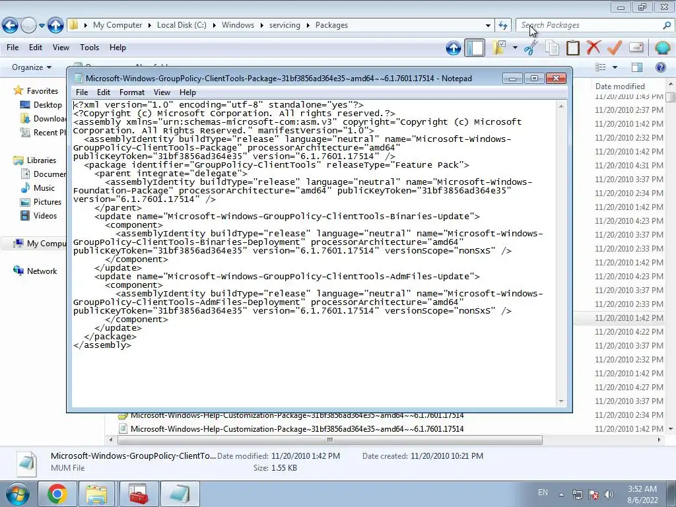
Task: Expand breadcrumb arrow after Local Disk (C:)
Action: pos(215,26)
